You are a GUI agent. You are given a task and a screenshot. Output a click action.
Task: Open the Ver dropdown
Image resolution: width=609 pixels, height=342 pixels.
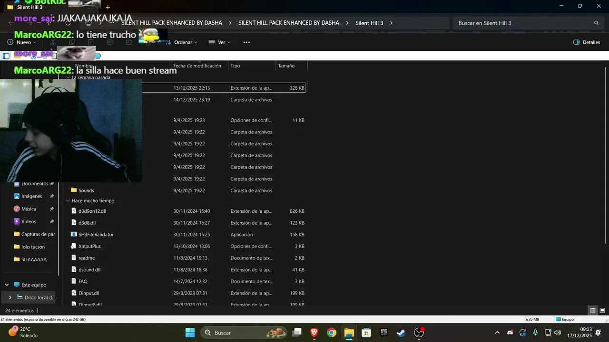[219, 42]
